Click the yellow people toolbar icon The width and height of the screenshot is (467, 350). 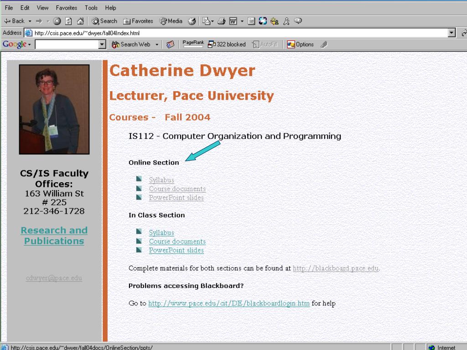274,21
